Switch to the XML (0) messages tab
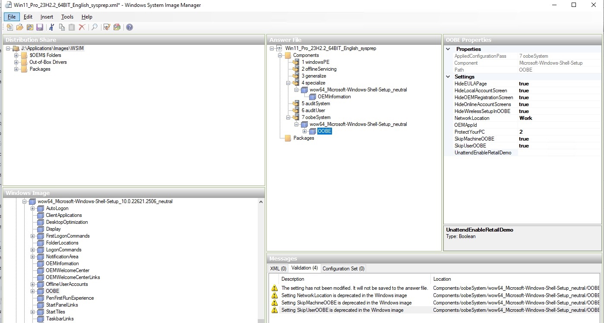 278,269
